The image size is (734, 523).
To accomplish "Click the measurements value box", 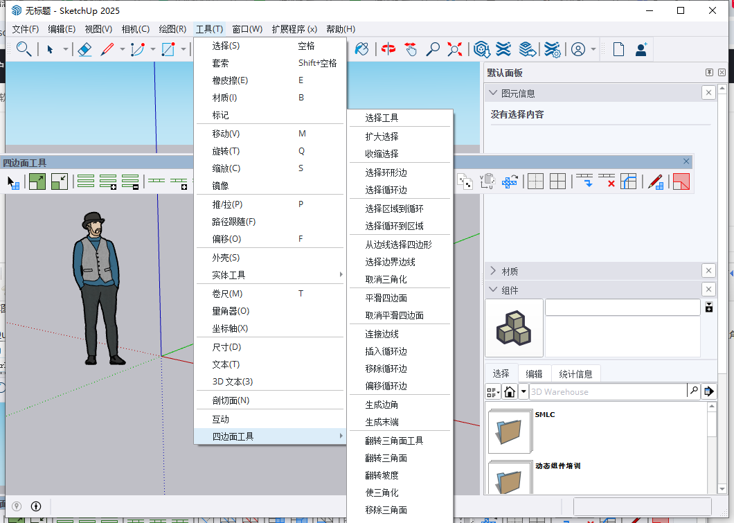I will point(643,506).
